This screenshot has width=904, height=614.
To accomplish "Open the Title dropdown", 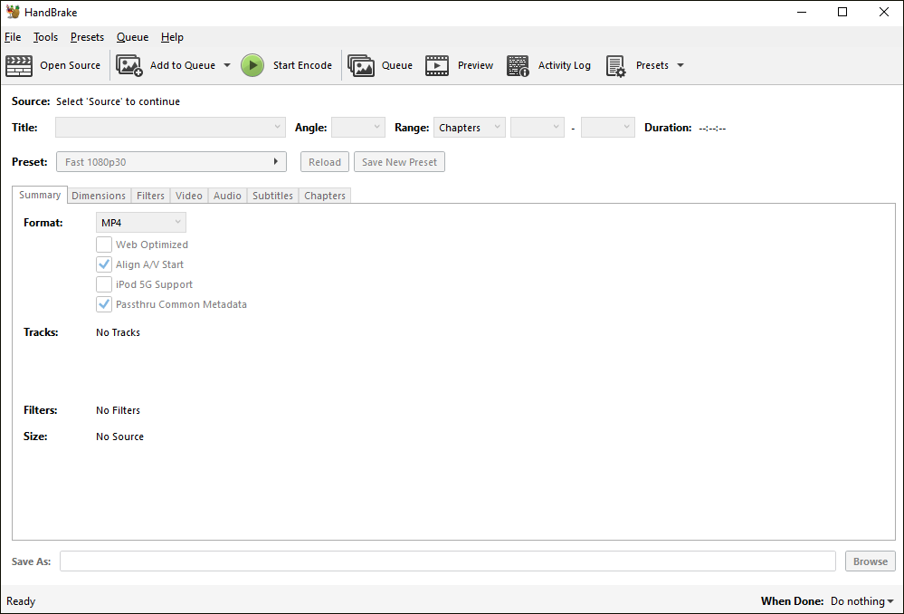I will [170, 127].
